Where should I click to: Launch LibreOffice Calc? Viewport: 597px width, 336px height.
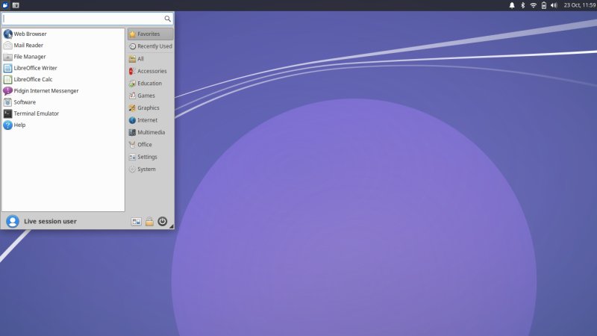tap(33, 79)
